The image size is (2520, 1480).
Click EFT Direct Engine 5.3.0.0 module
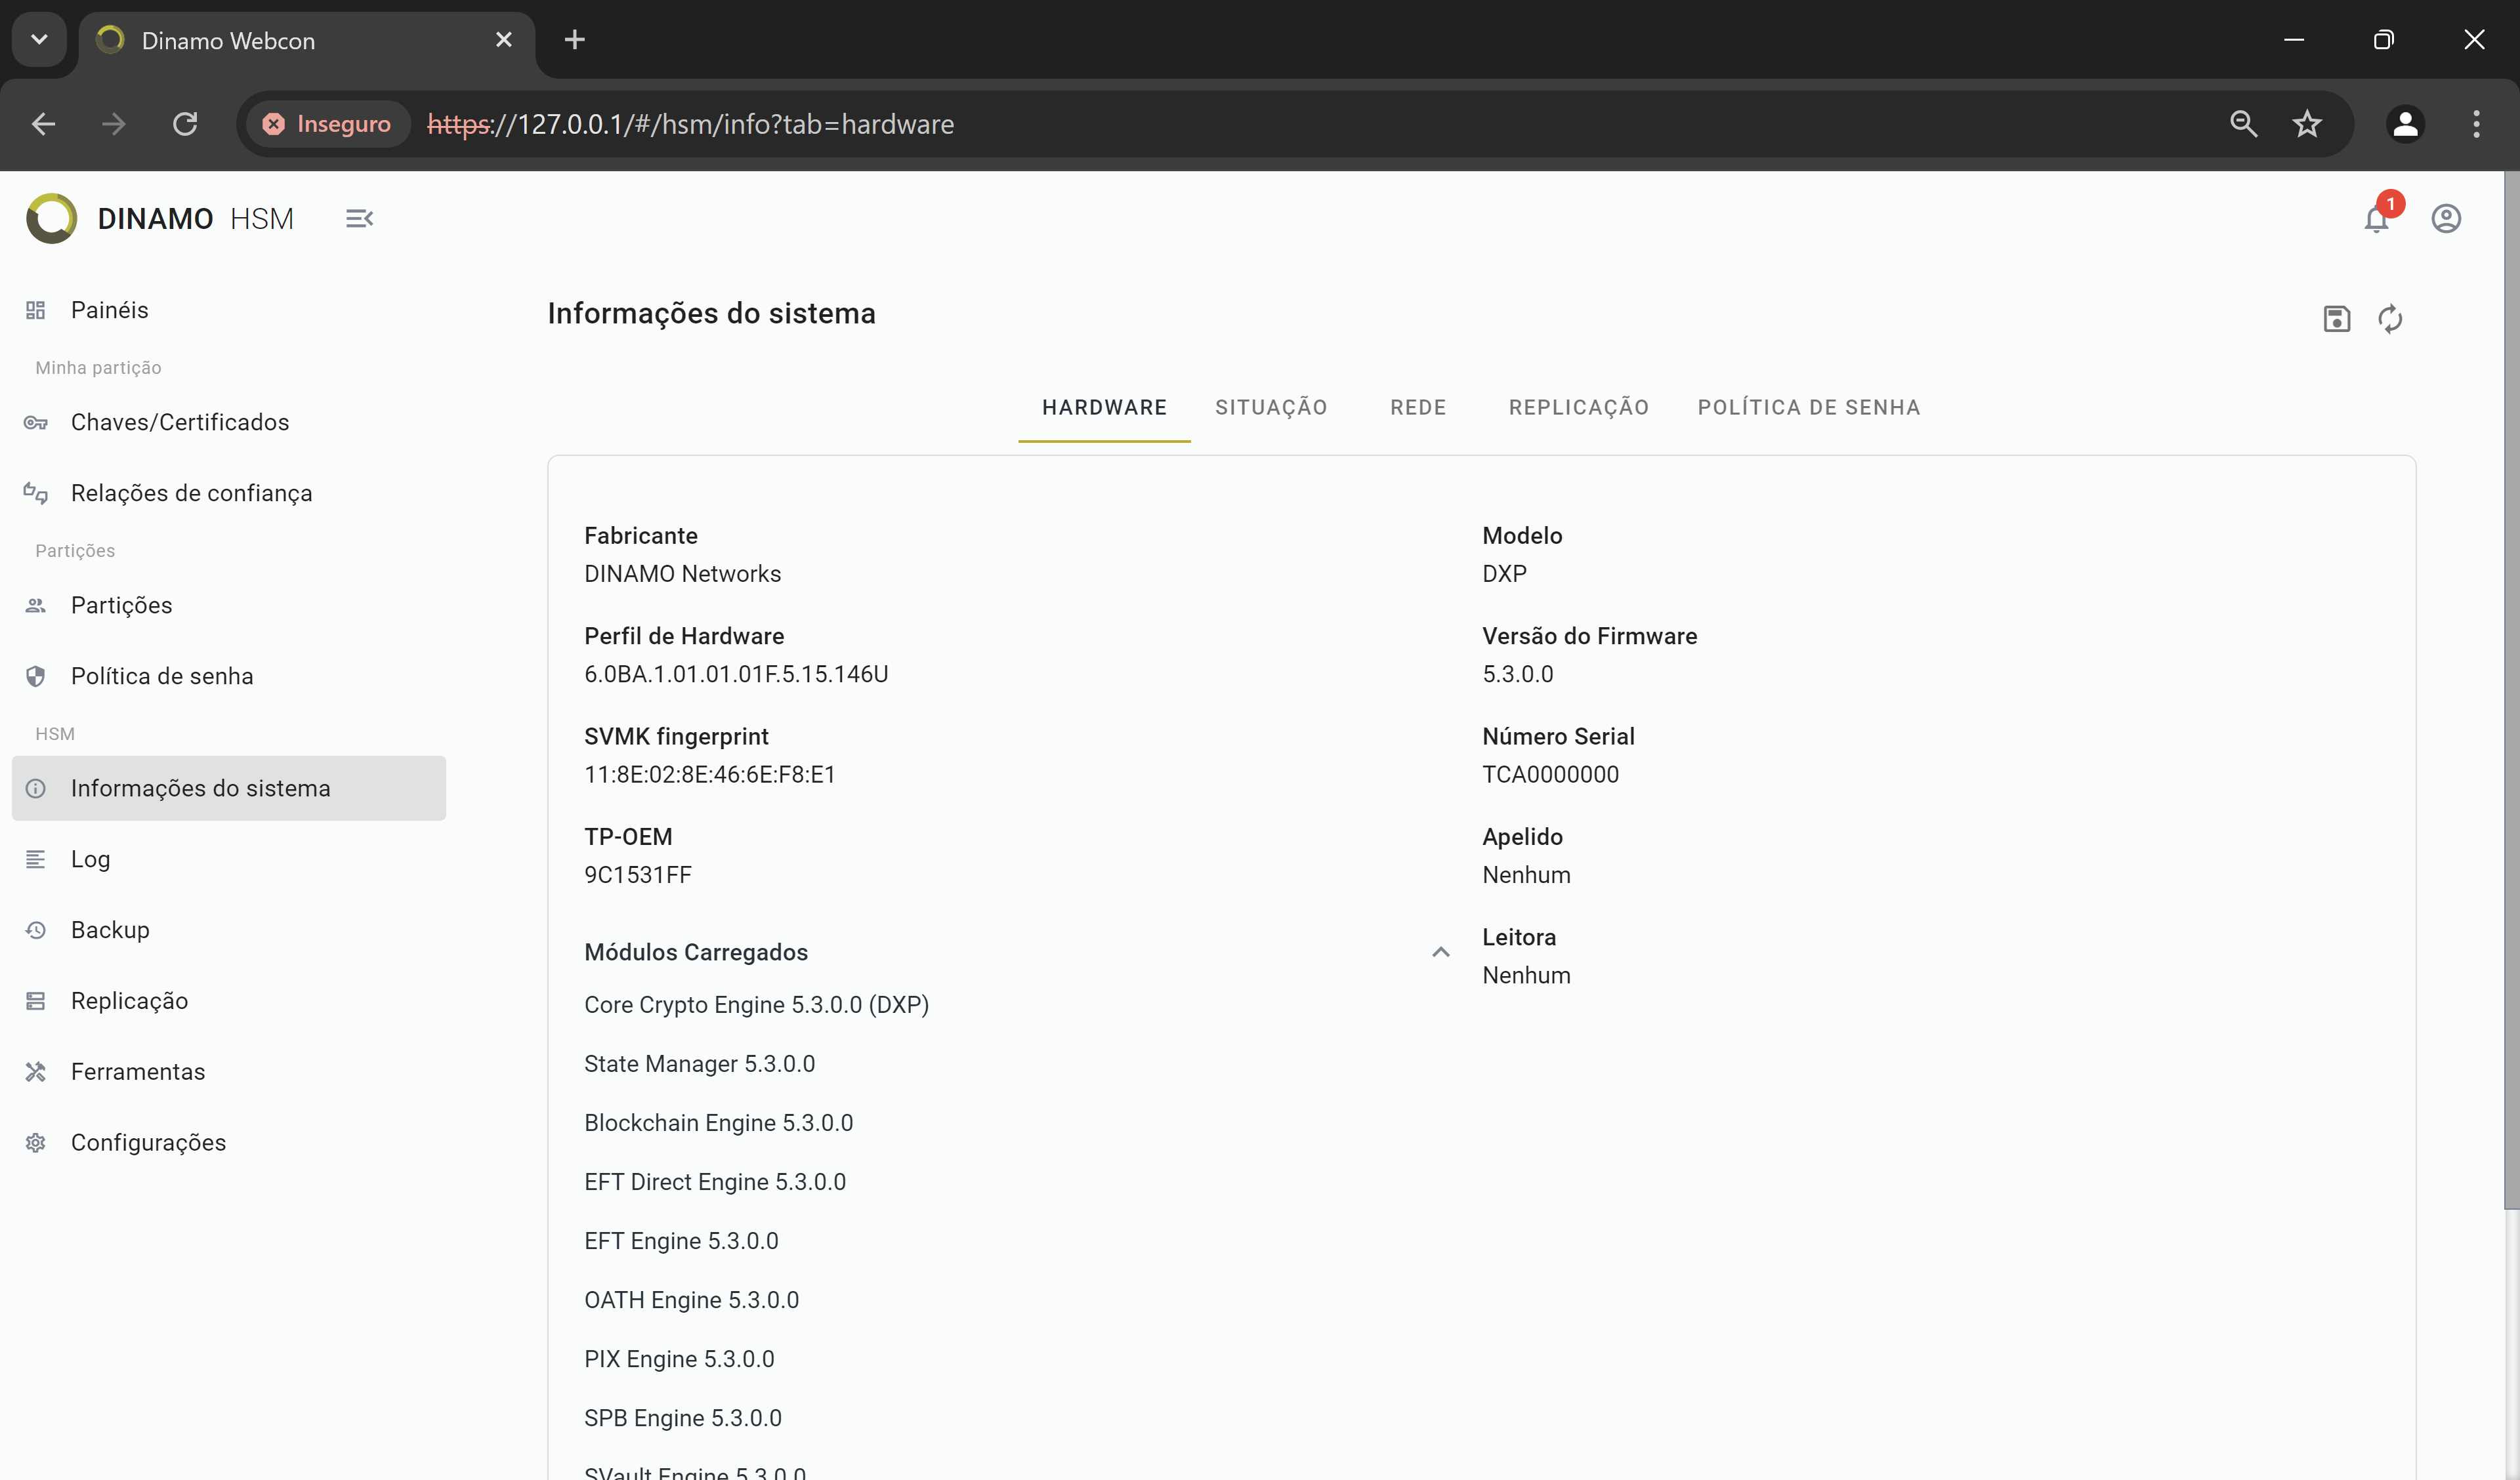point(715,1182)
